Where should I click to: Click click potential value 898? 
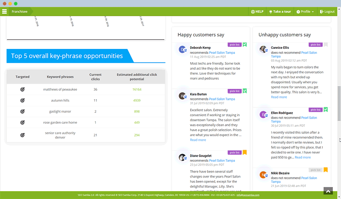click(x=137, y=111)
